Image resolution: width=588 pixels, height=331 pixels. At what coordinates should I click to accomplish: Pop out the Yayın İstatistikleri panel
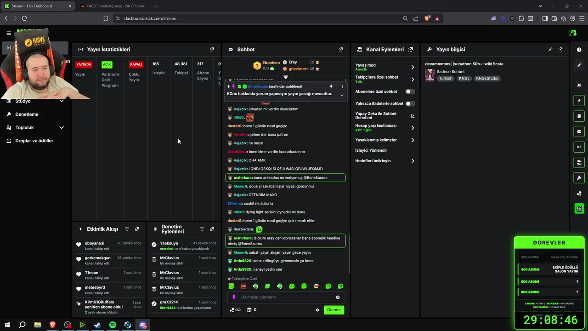tap(212, 49)
